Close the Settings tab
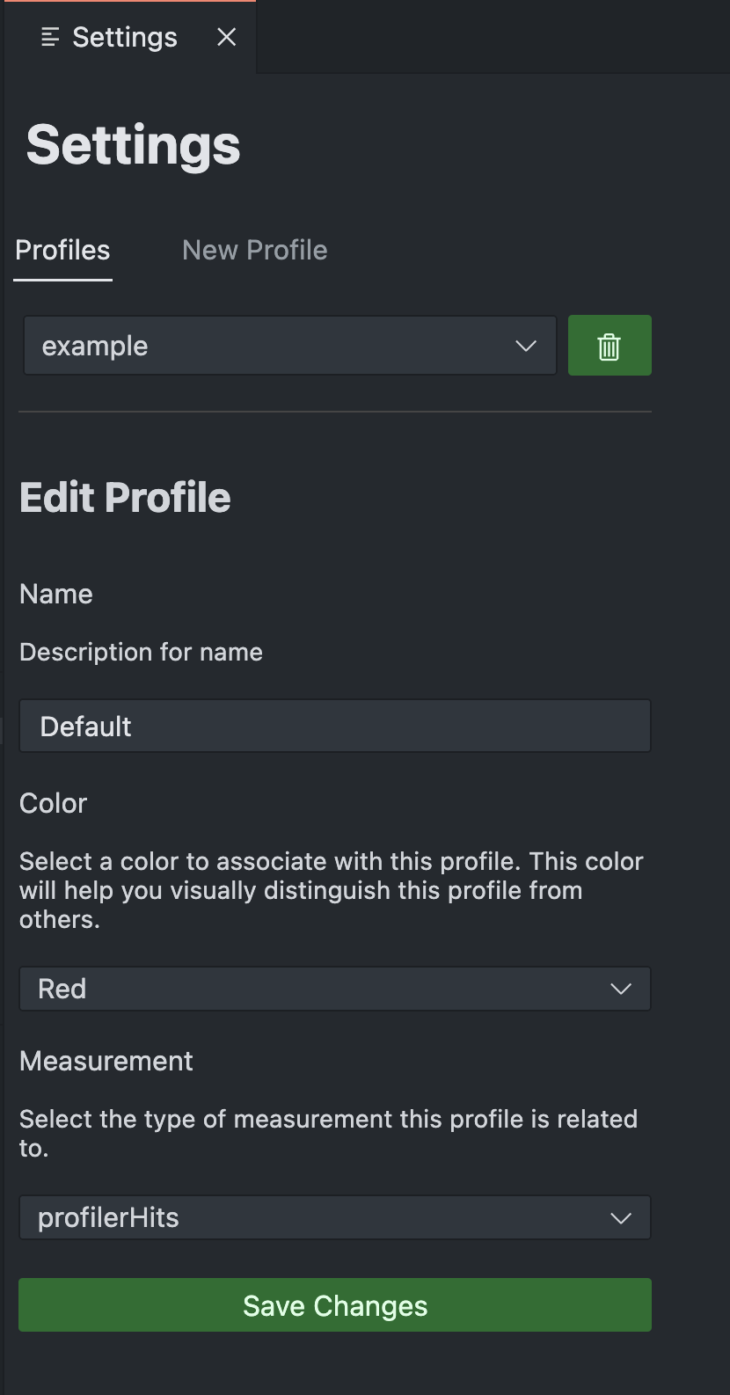 (x=227, y=37)
